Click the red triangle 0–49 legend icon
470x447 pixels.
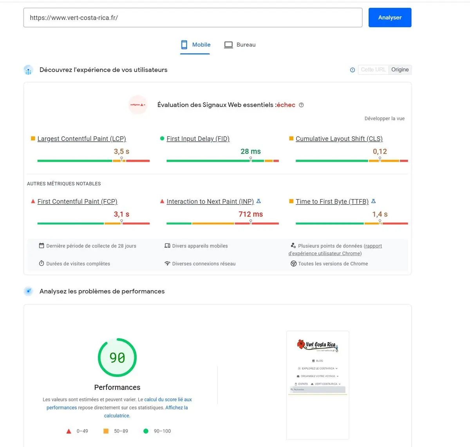(69, 431)
